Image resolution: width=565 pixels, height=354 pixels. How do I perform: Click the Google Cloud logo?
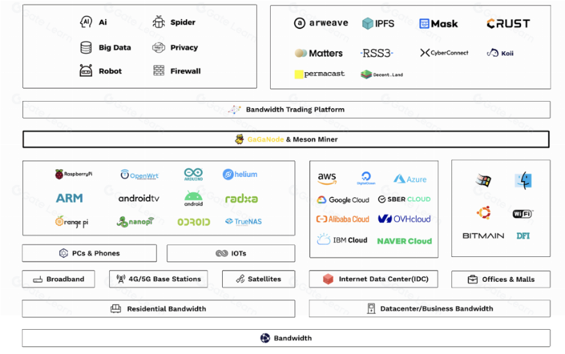(343, 200)
